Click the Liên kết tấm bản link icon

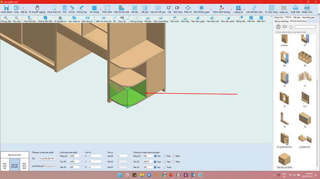tap(254, 9)
